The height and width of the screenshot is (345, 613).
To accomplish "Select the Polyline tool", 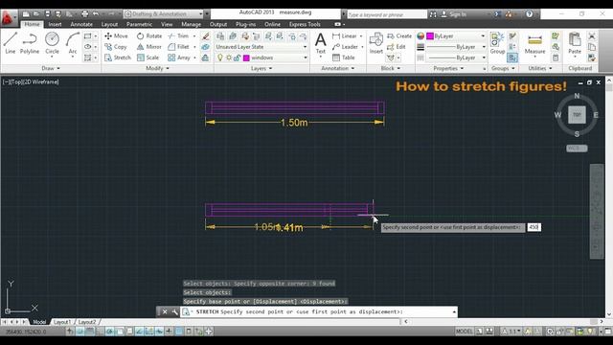I will tap(30, 43).
